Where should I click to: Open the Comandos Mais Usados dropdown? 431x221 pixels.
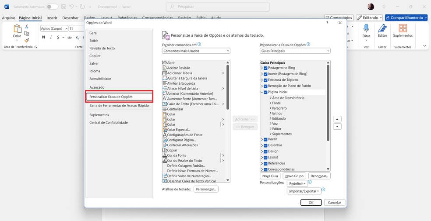coord(196,51)
